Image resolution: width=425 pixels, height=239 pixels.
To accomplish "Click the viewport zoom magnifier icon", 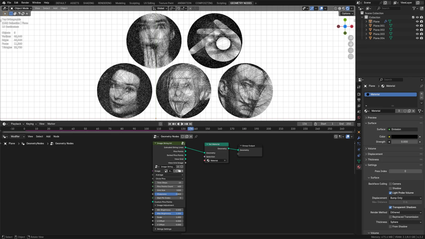I will (x=351, y=38).
